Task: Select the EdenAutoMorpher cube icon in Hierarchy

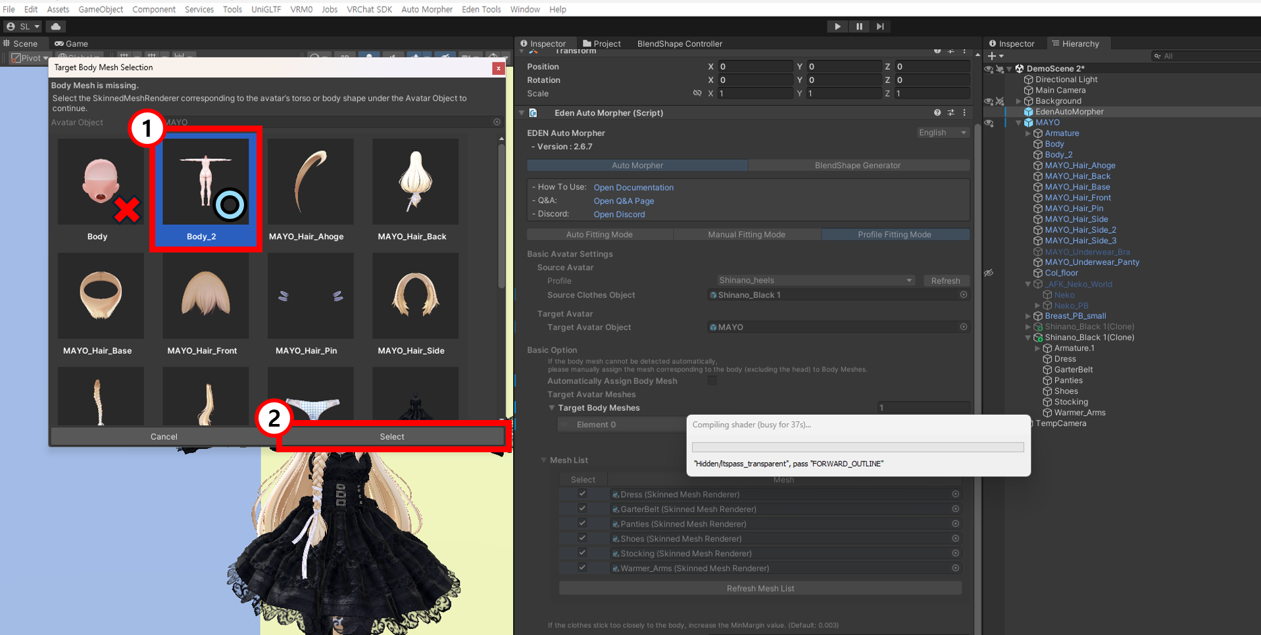Action: pos(1028,112)
